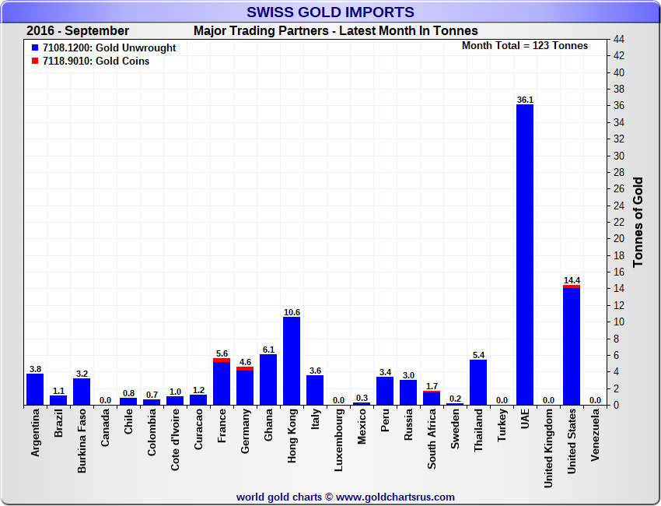661x506 pixels.
Task: Select the tall UAE bar
Action: point(525,255)
